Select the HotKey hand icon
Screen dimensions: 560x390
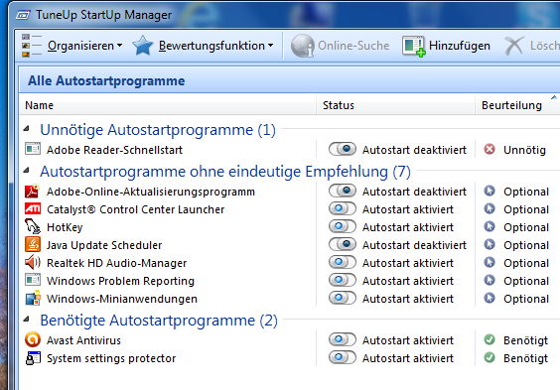[33, 227]
